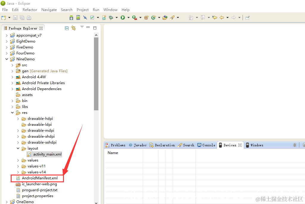Open dropdown next to Lint checkbox icon
The image size is (305, 204).
click(98, 18)
